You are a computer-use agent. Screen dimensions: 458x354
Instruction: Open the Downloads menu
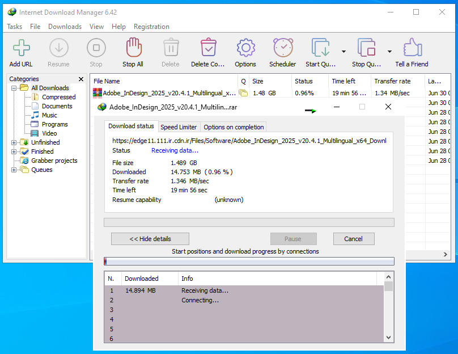point(65,27)
